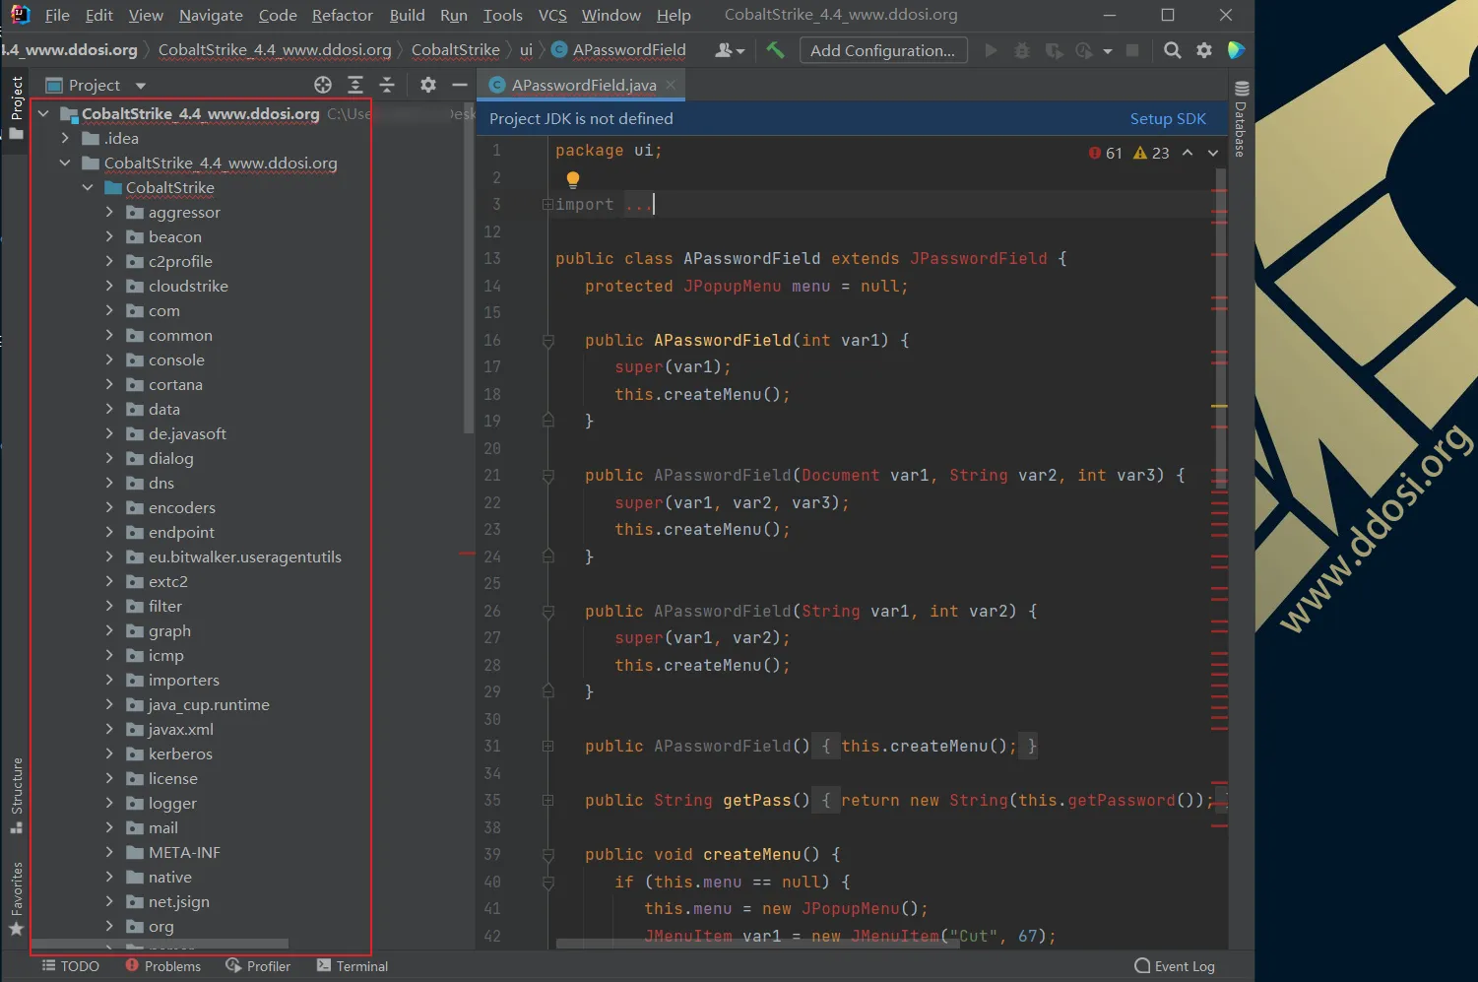Click the red error count indicator 61
Viewport: 1478px width, 982px height.
(x=1106, y=153)
